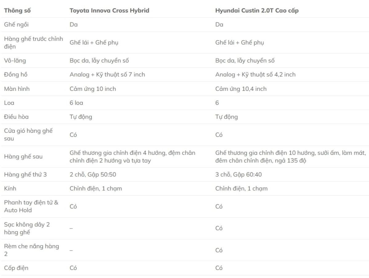Click the Thông số column header
369x278 pixels.
(x=17, y=10)
